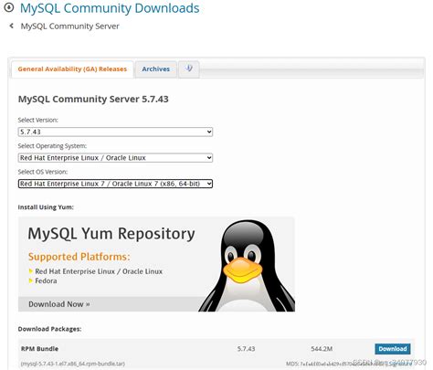Click the back arrow before MySQL Community Server

12,26
